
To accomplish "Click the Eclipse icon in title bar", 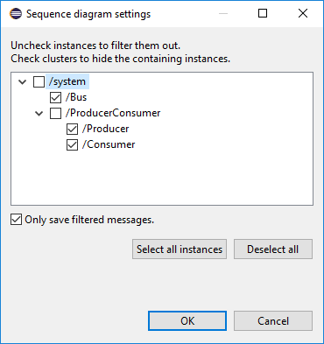I will pyautogui.click(x=16, y=14).
